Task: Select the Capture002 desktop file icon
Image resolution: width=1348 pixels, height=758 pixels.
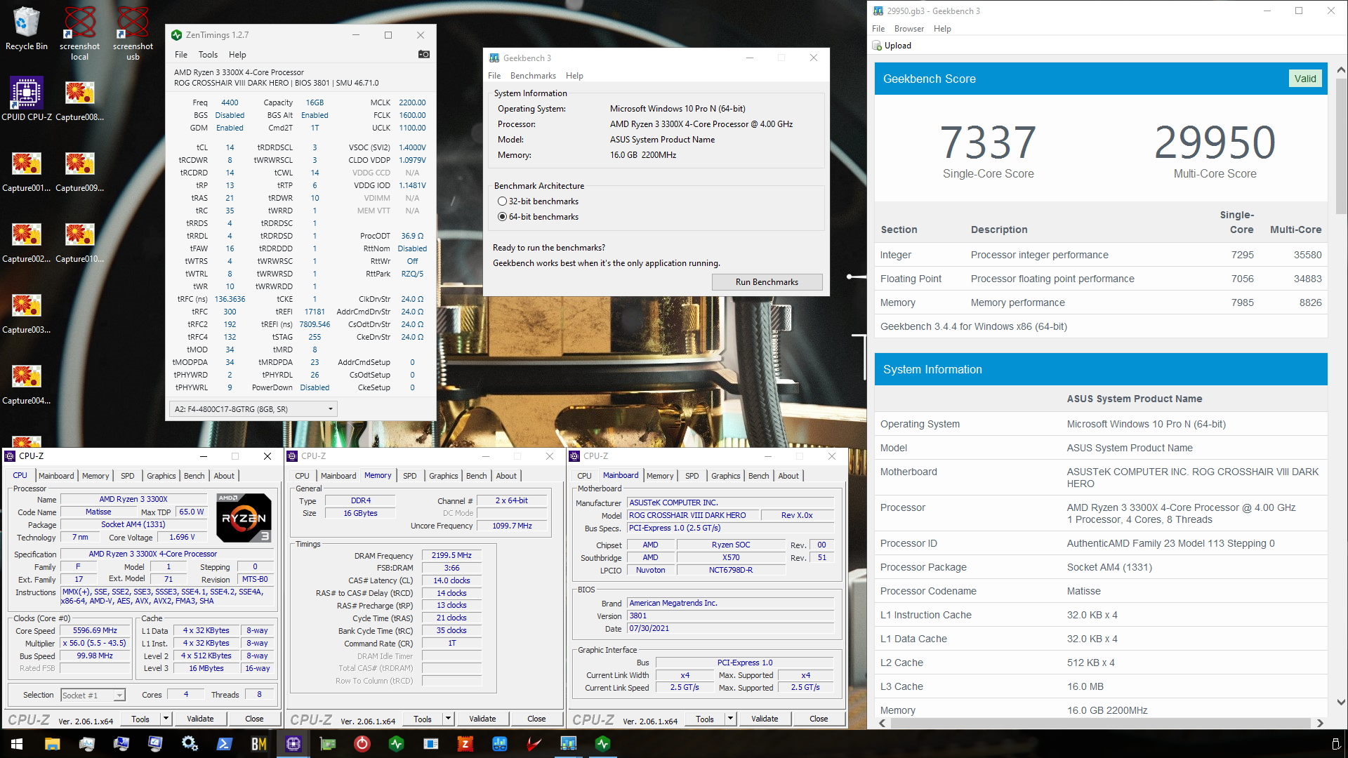Action: 27,241
